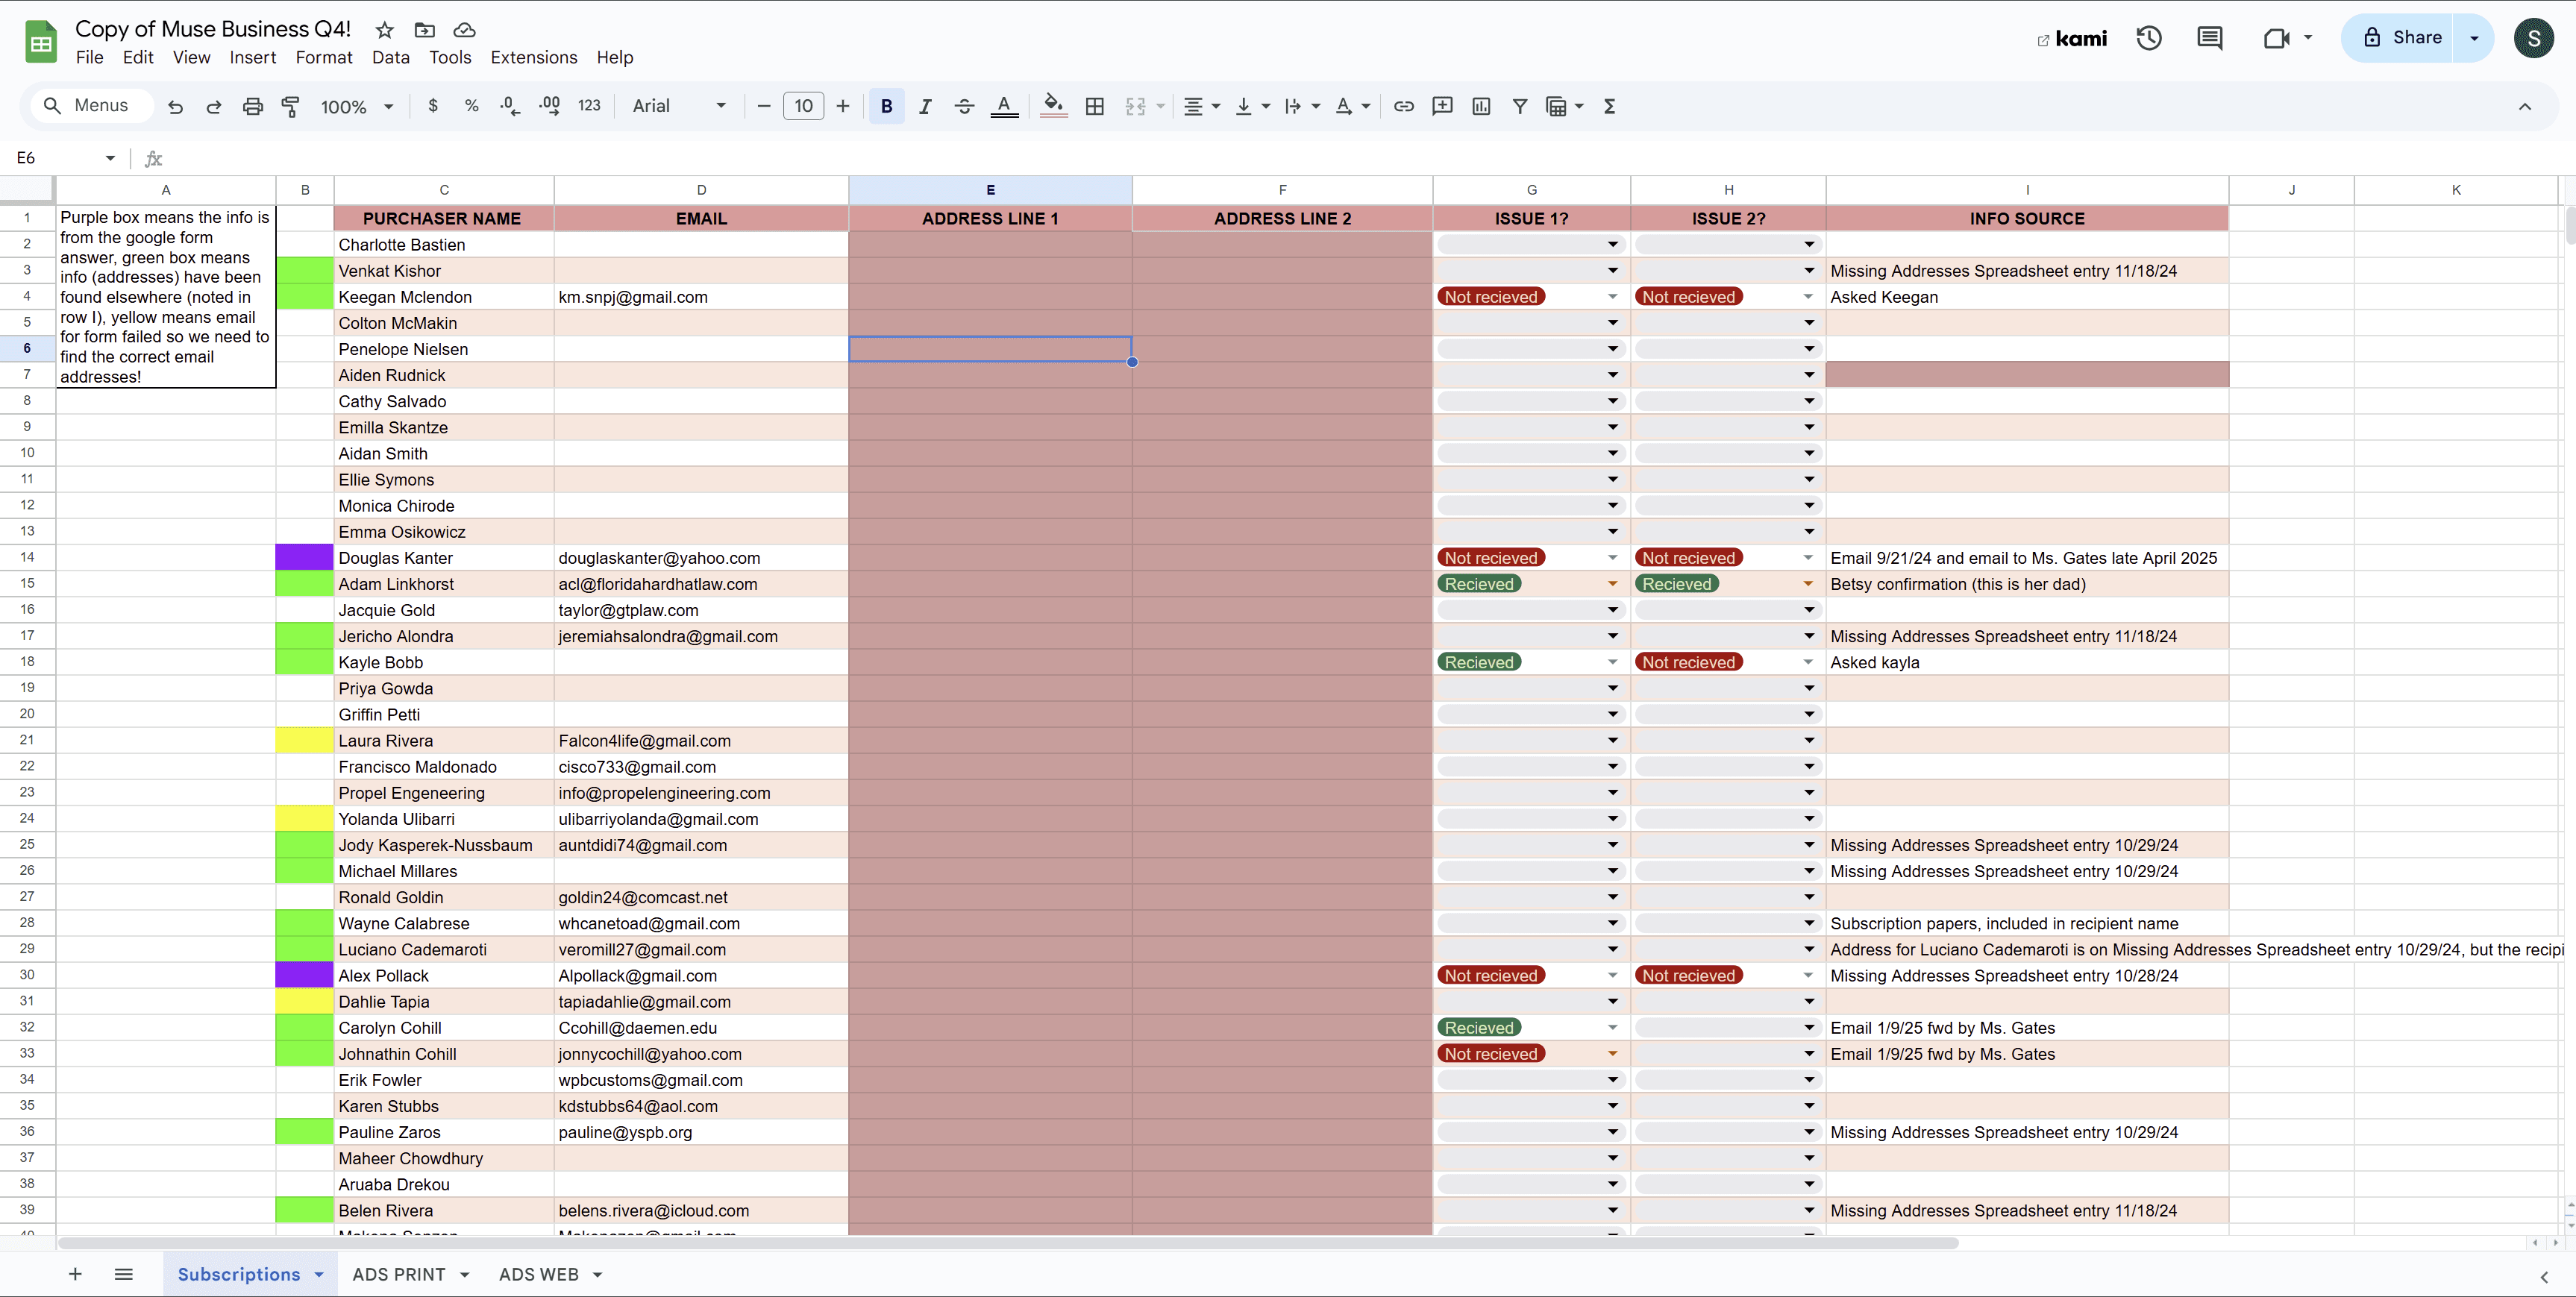Open the Extensions menu
2576x1297 pixels.
pyautogui.click(x=533, y=57)
